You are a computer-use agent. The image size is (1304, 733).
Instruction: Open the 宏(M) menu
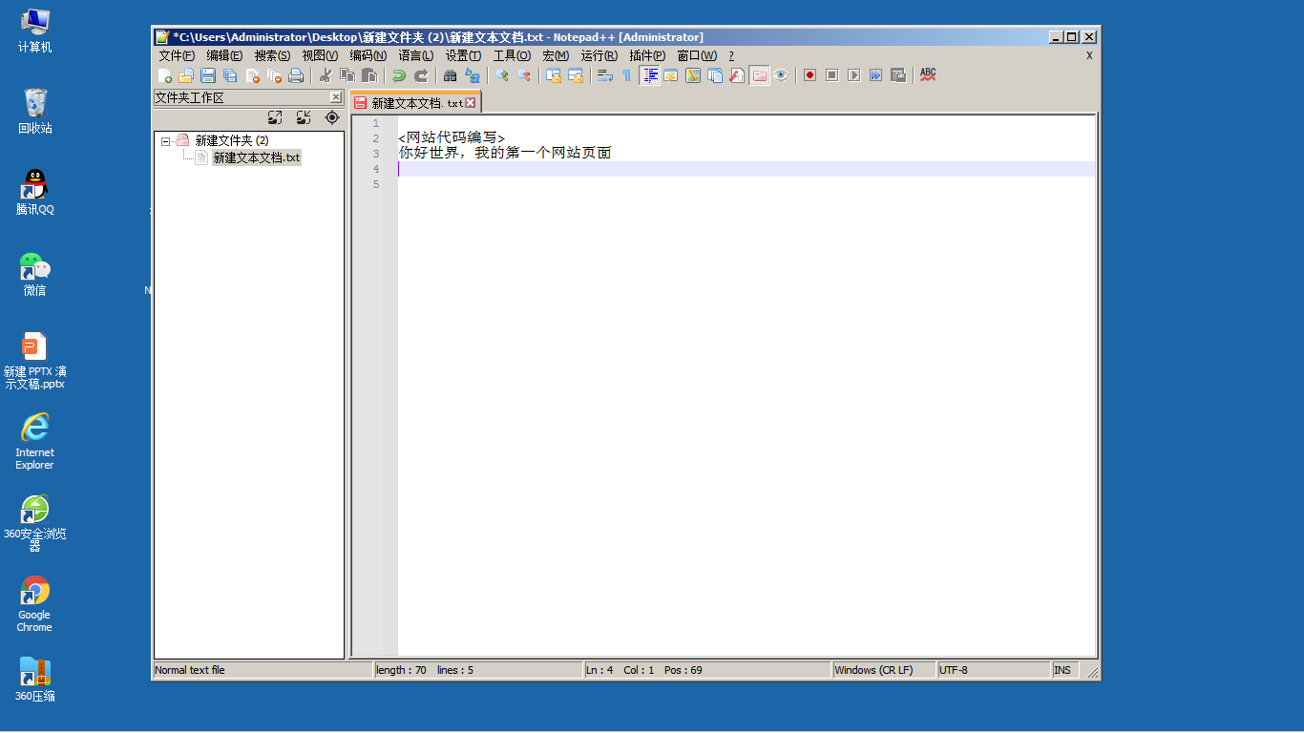pos(556,55)
